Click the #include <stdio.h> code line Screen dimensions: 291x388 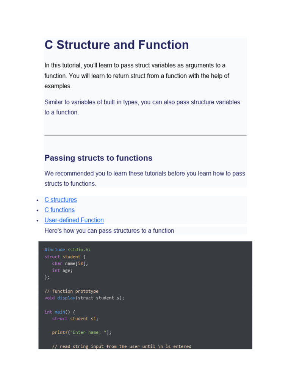pyautogui.click(x=67, y=250)
